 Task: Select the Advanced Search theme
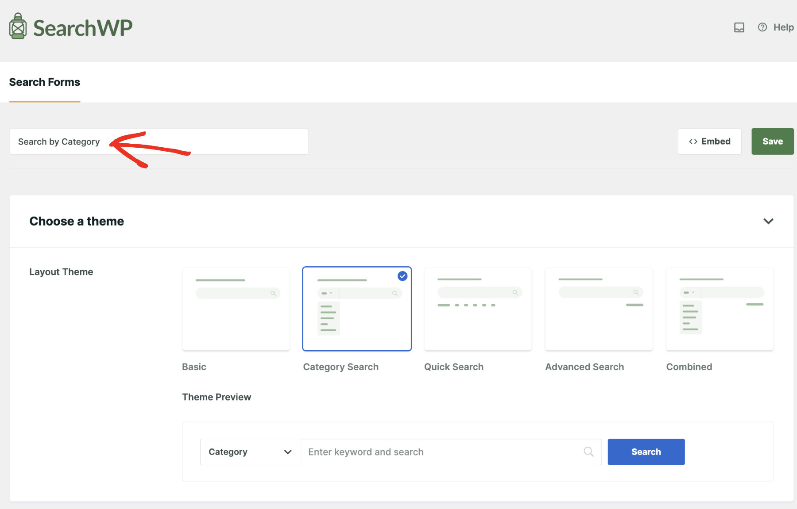[598, 308]
